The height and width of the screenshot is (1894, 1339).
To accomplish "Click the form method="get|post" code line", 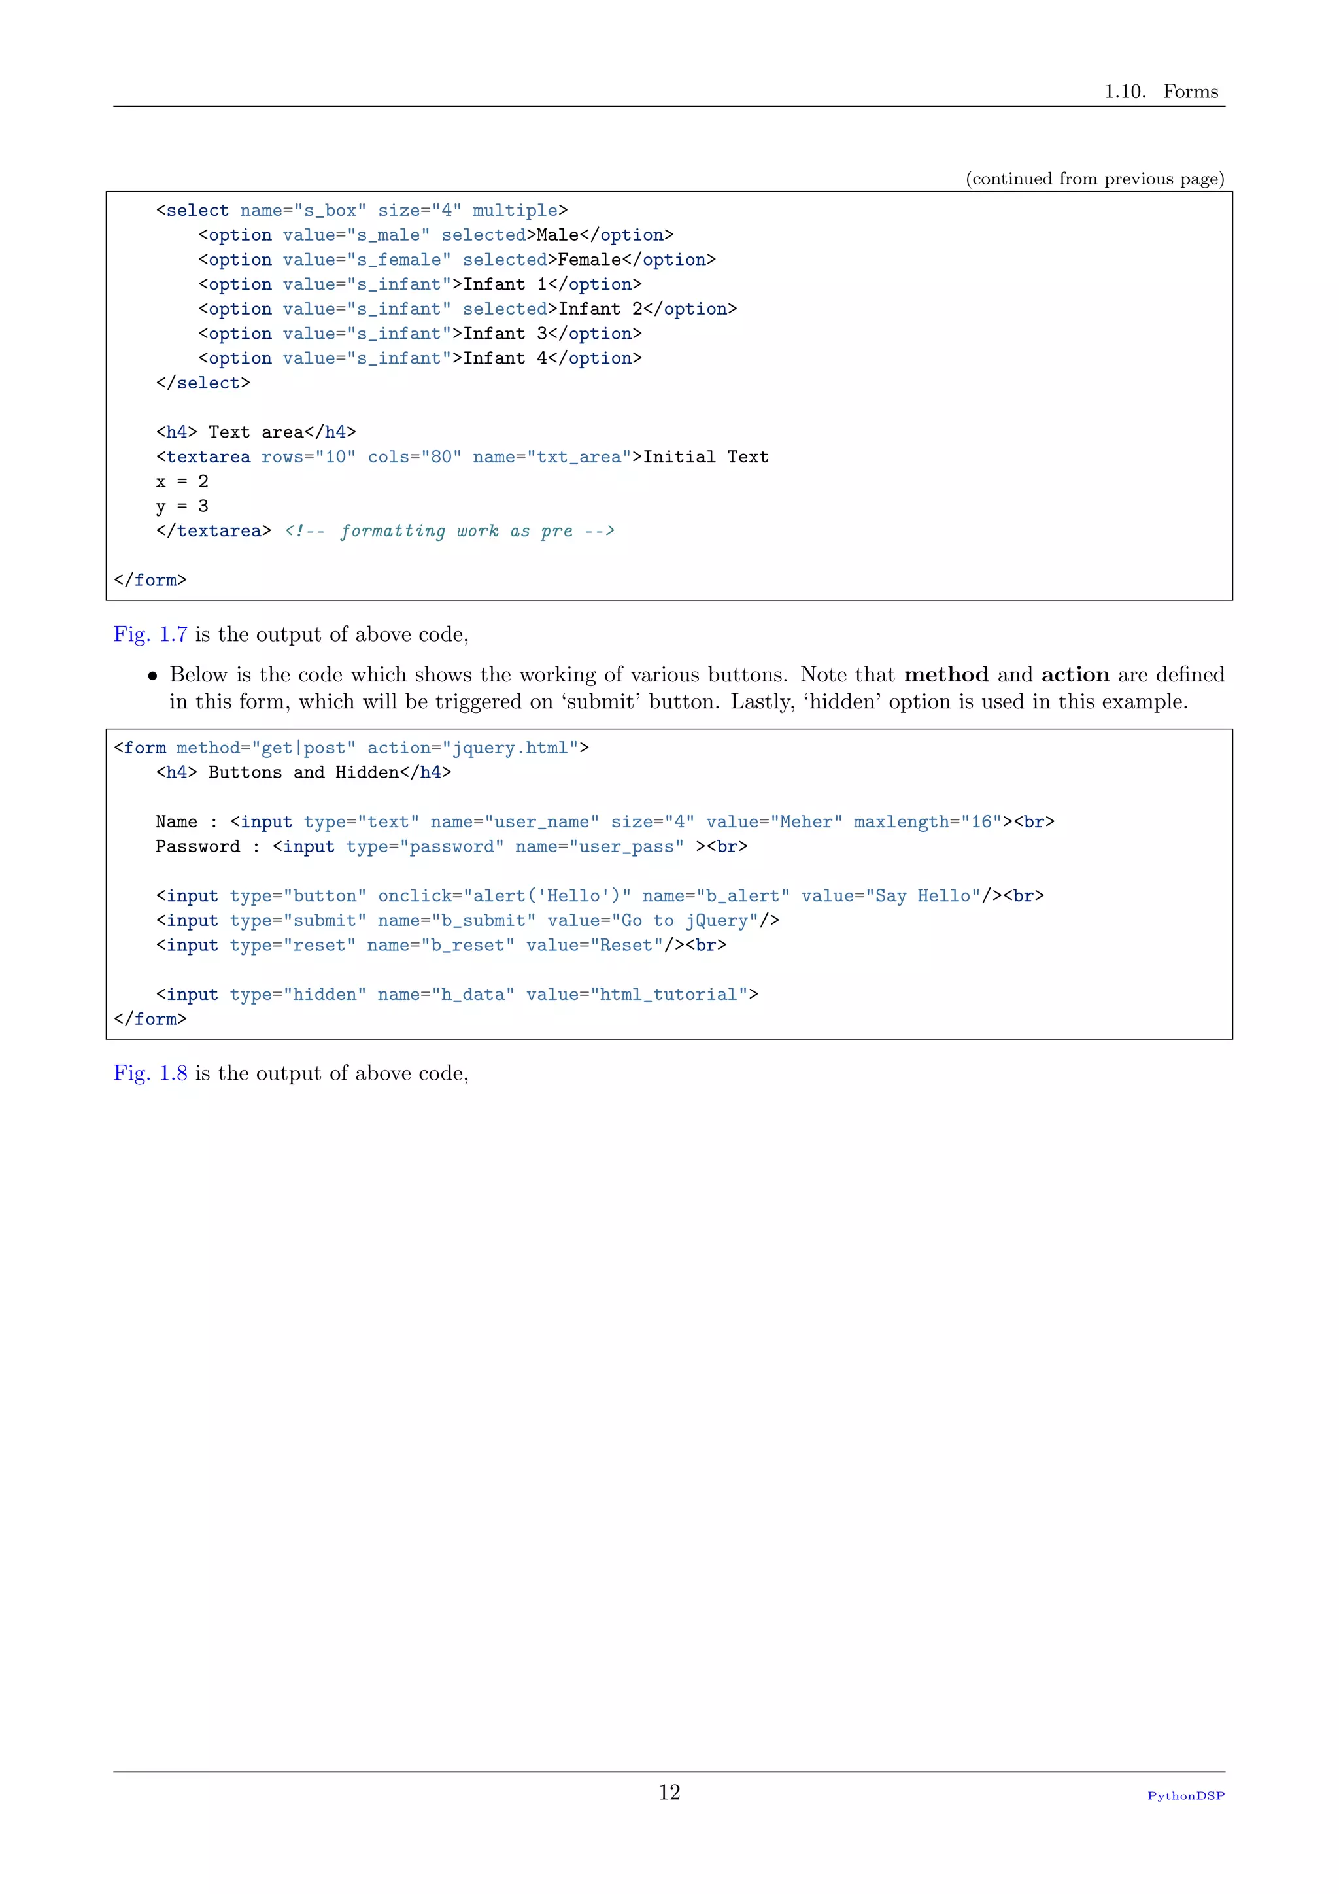I will (351, 748).
